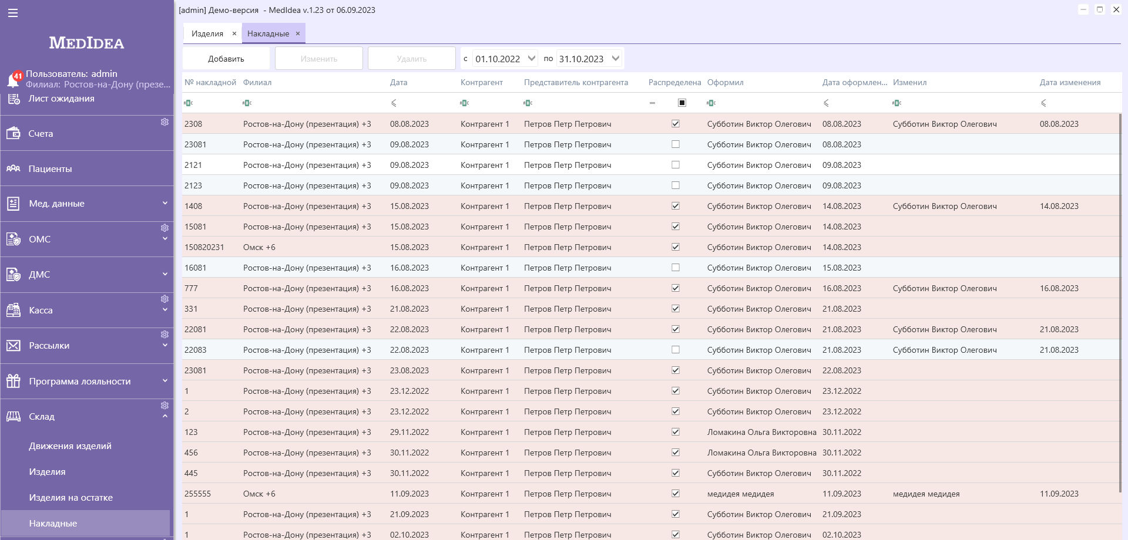Toggle Распределена checkbox for invoice 2121
Viewport: 1128px width, 540px height.
676,165
